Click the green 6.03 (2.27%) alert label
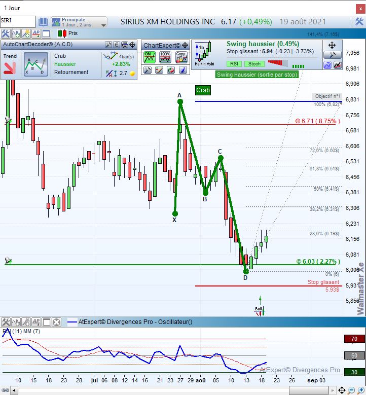This screenshot has width=366, height=395. coord(318,262)
